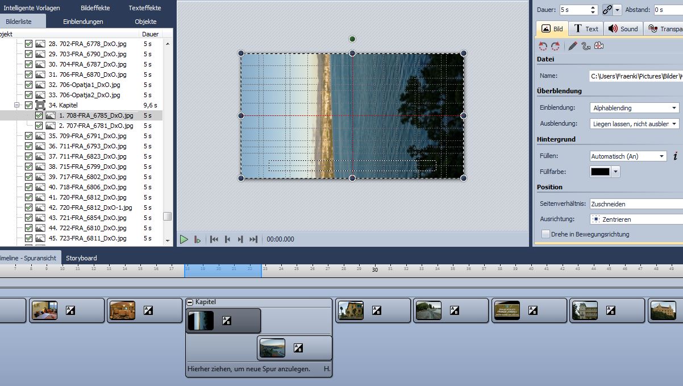Toggle checkbox for 34. Kapitel
The image size is (683, 386).
pyautogui.click(x=28, y=105)
